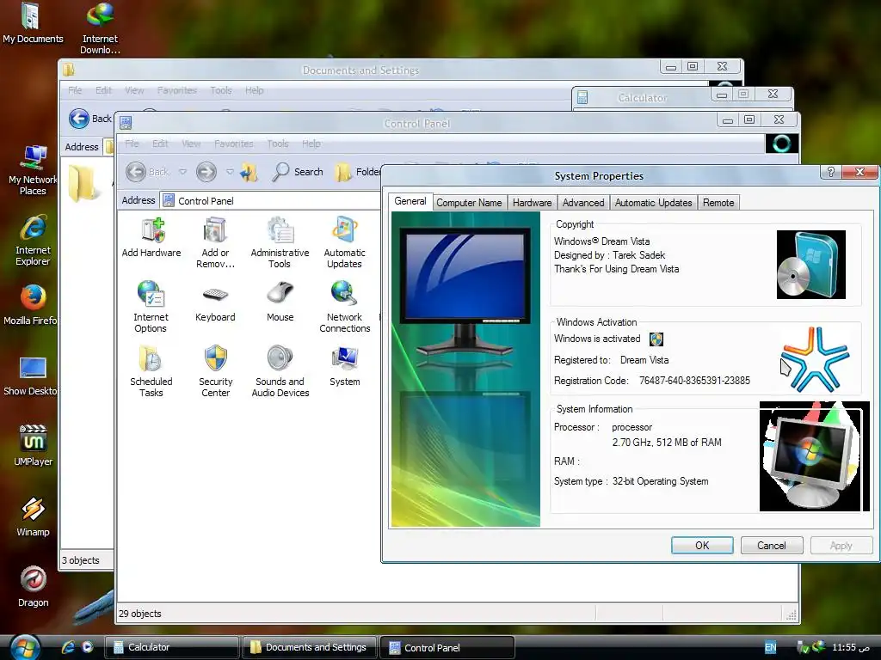Open Sounds and Audio Devices icon
Image resolution: width=881 pixels, height=660 pixels.
coord(280,371)
